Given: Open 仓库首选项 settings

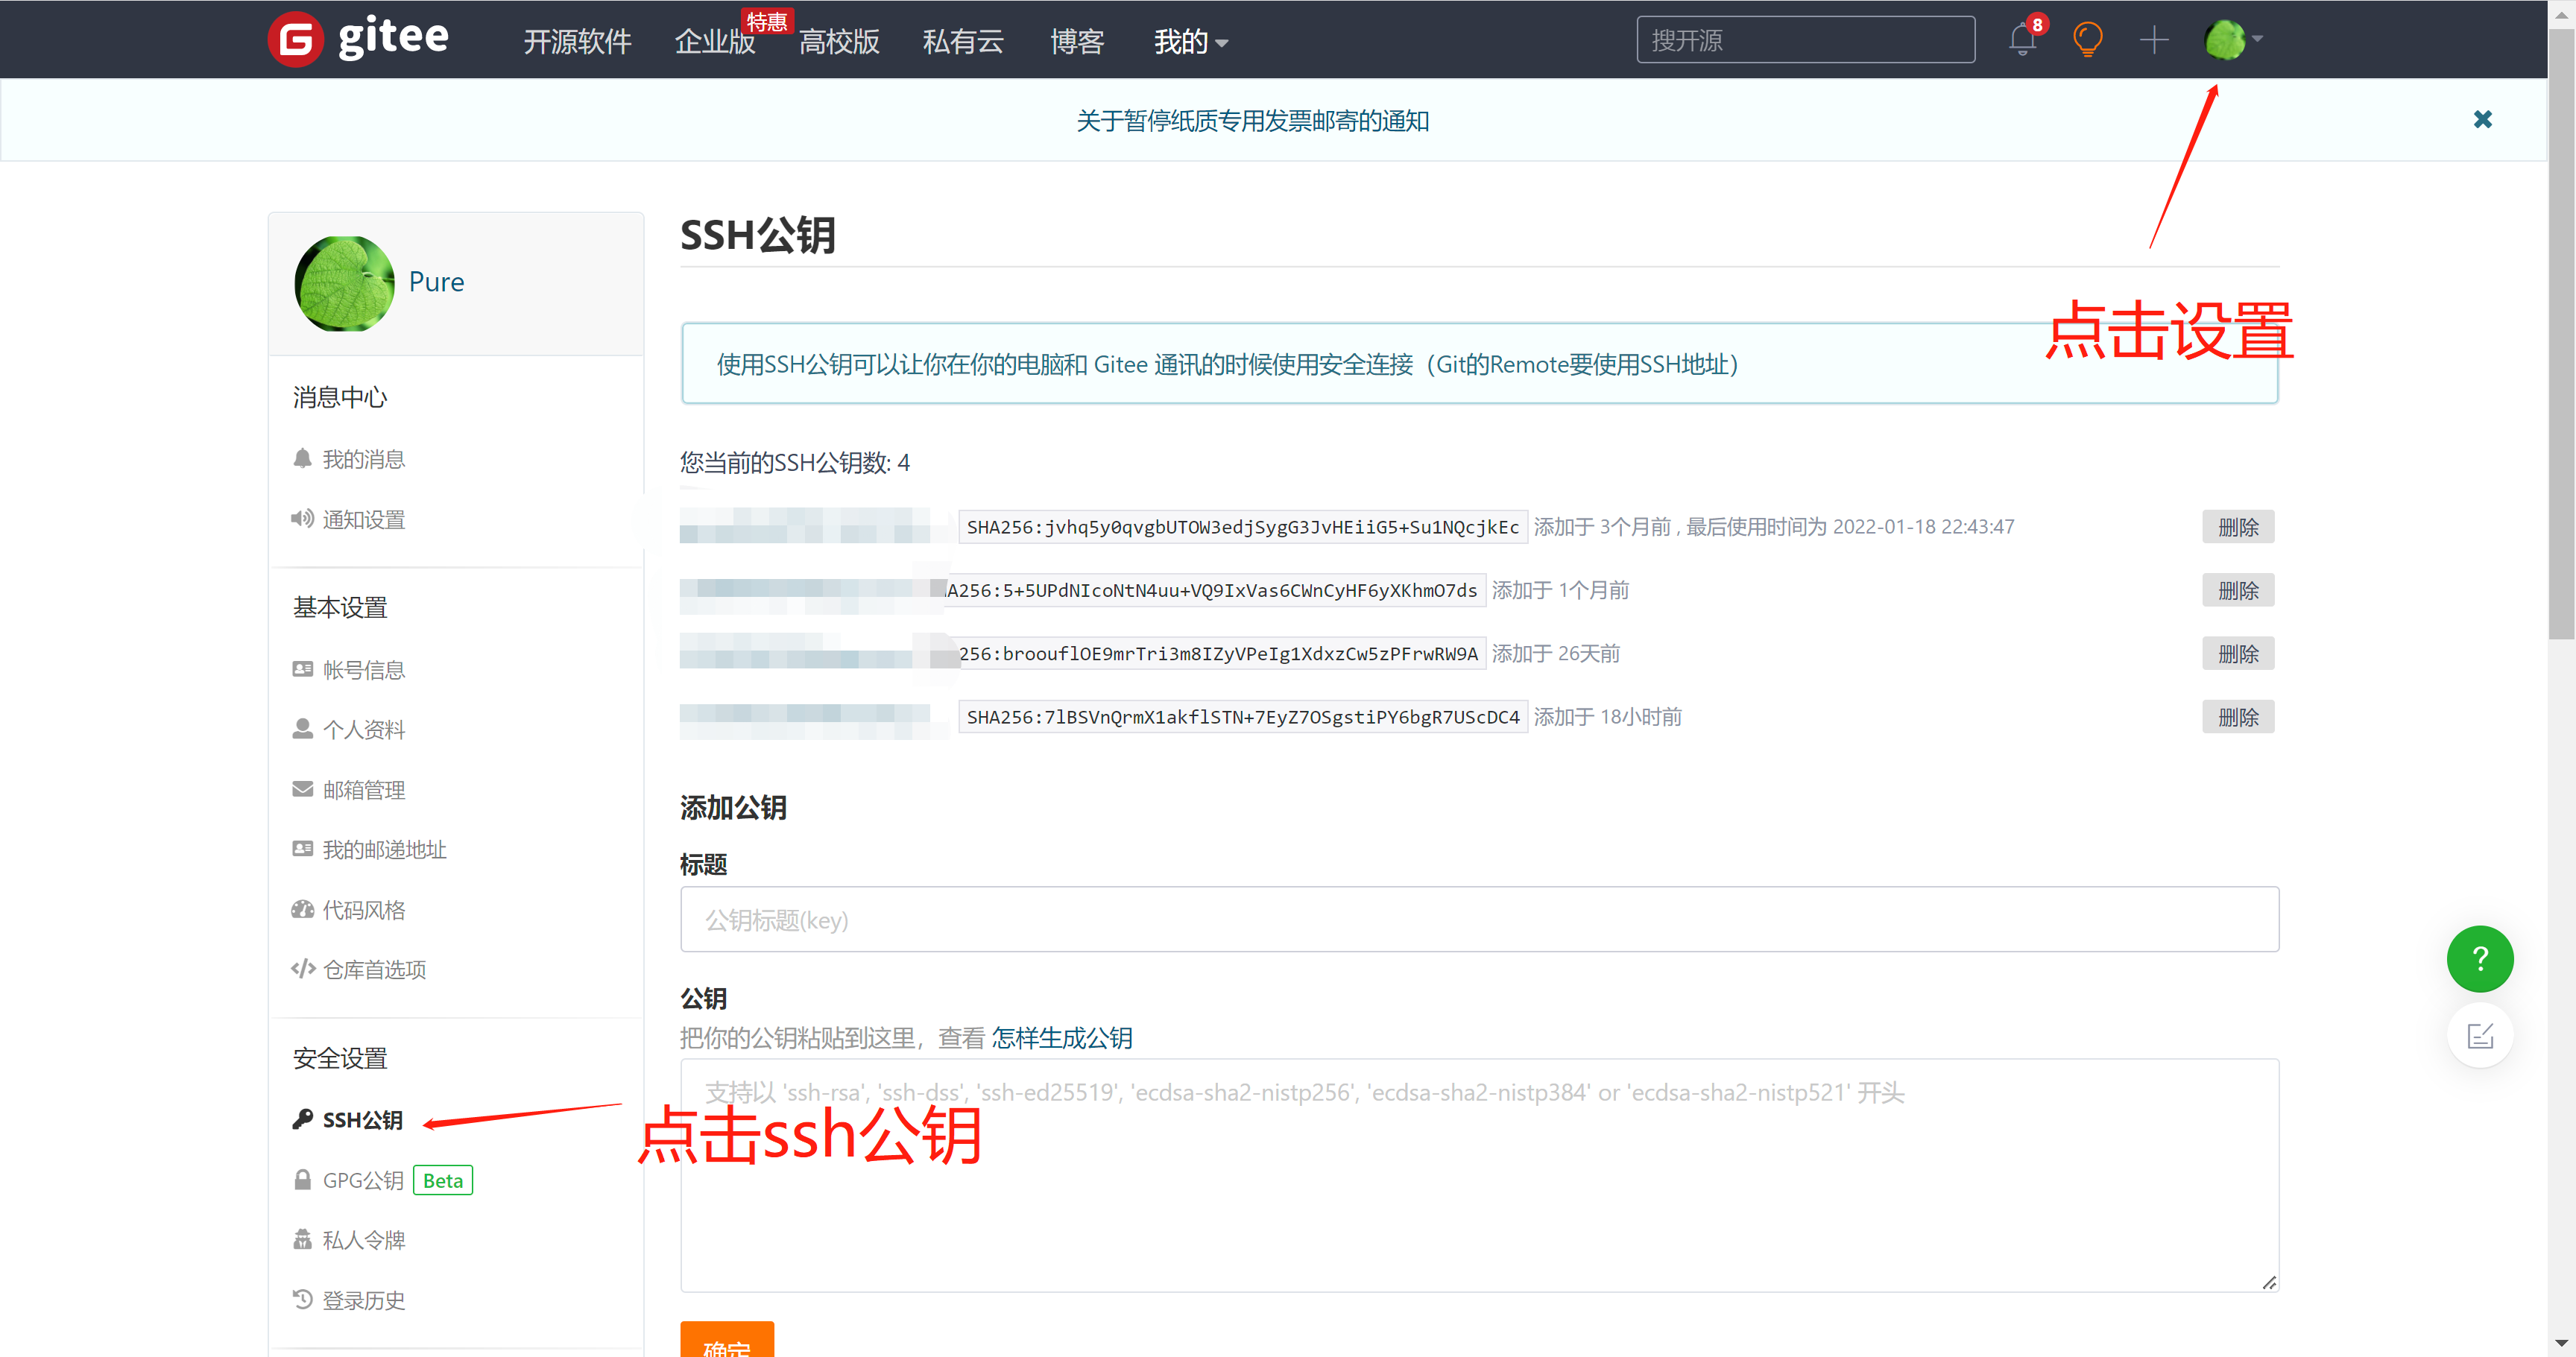Looking at the screenshot, I should 374,970.
